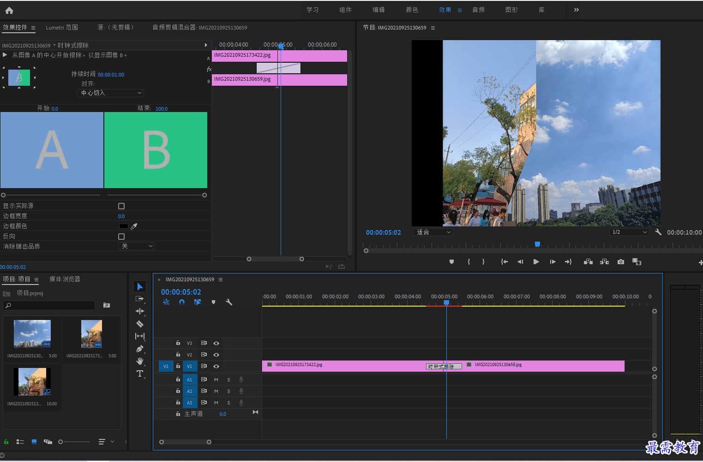Viewport: 703px width, 462px height.
Task: Toggle Snap magnet in timeline
Action: tap(182, 302)
